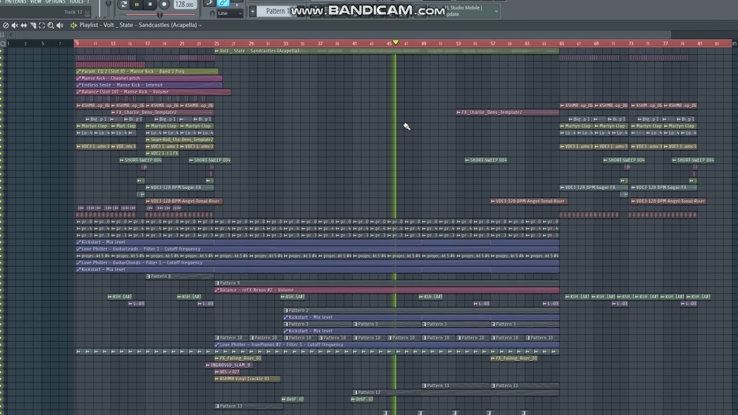The height and width of the screenshot is (415, 738).
Task: Select Love Philter TruePianos #2 Cutoff clip
Action: [387, 345]
